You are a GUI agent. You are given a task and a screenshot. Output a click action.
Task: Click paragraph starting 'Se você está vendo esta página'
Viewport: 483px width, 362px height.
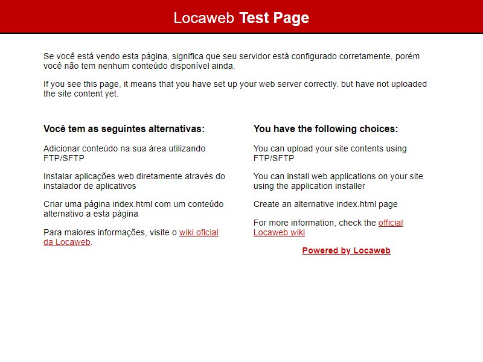pos(231,61)
